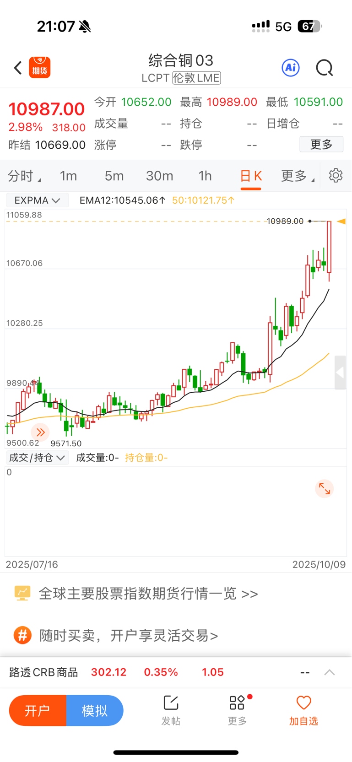Expand volume panel with diagonal arrows icon

[325, 489]
